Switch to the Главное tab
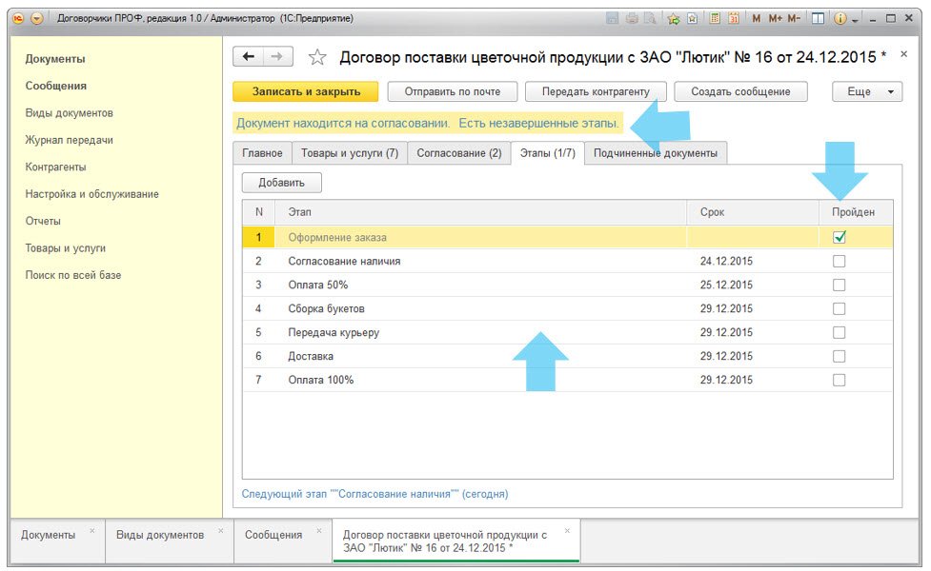Viewport: 931px width, 571px height. 262,153
